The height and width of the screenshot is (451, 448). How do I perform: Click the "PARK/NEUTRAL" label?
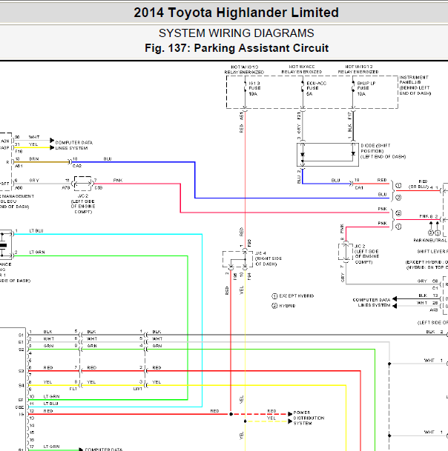pyautogui.click(x=430, y=240)
